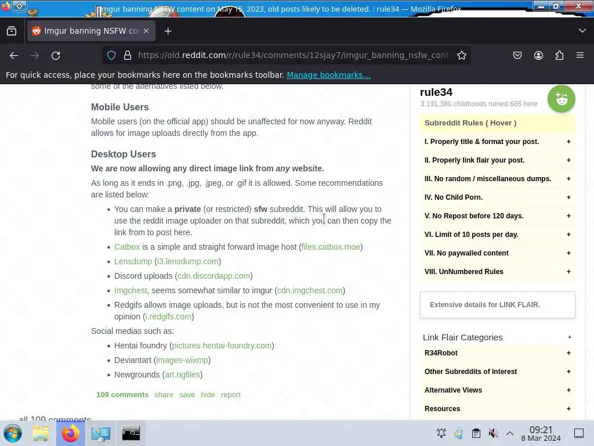
Task: Open Extensive details for LINK FLAIR box
Action: point(497,305)
